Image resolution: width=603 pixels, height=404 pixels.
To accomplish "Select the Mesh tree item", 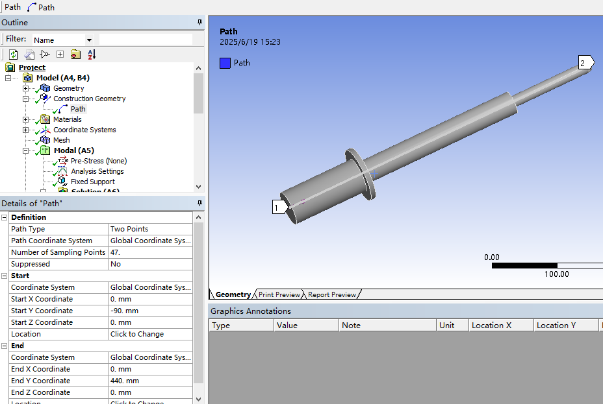I will click(x=61, y=140).
